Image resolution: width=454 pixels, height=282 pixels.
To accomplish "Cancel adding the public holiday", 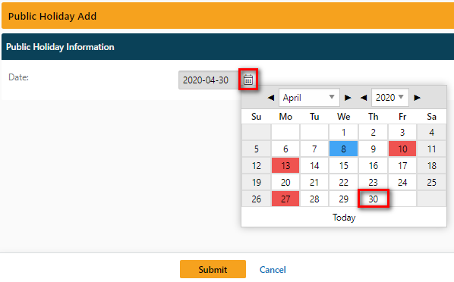I will (x=273, y=270).
